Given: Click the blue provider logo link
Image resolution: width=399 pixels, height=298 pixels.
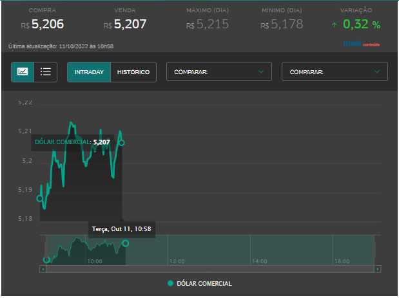Looking at the screenshot, I should coord(361,44).
